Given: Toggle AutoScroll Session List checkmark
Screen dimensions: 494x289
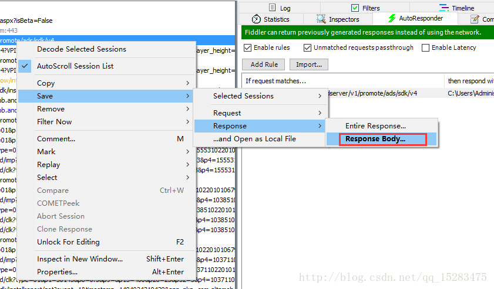Looking at the screenshot, I should 25,66.
